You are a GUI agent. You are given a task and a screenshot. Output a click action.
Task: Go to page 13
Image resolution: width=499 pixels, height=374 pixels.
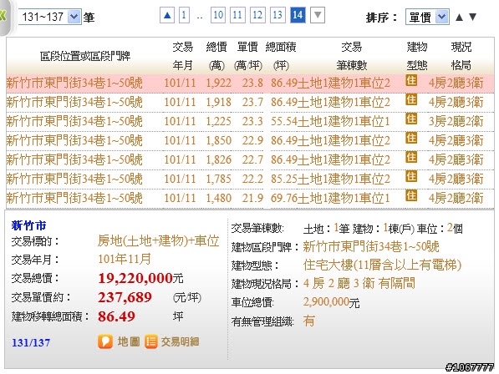click(278, 15)
